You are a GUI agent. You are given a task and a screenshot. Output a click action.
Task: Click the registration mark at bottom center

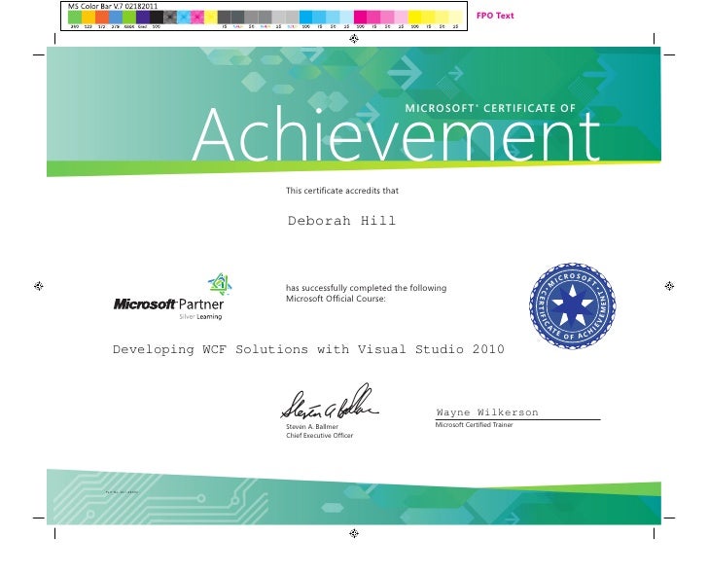click(x=354, y=534)
